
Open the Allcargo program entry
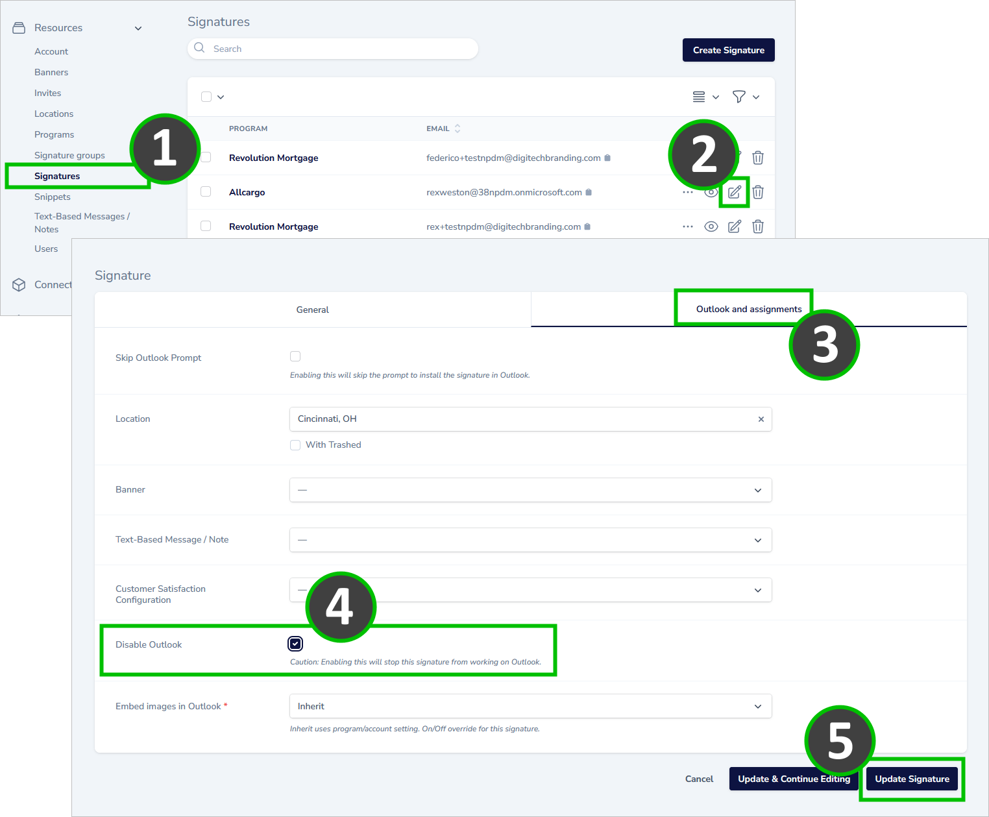point(247,192)
